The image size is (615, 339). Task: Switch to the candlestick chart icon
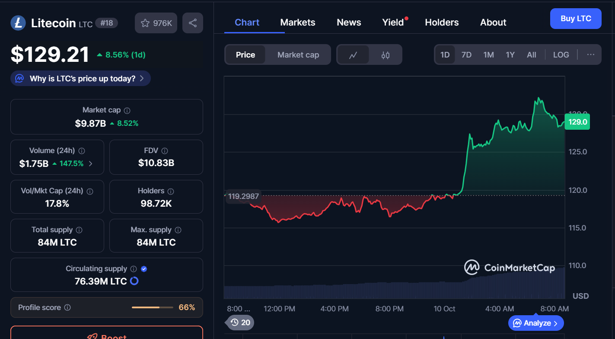click(x=386, y=55)
